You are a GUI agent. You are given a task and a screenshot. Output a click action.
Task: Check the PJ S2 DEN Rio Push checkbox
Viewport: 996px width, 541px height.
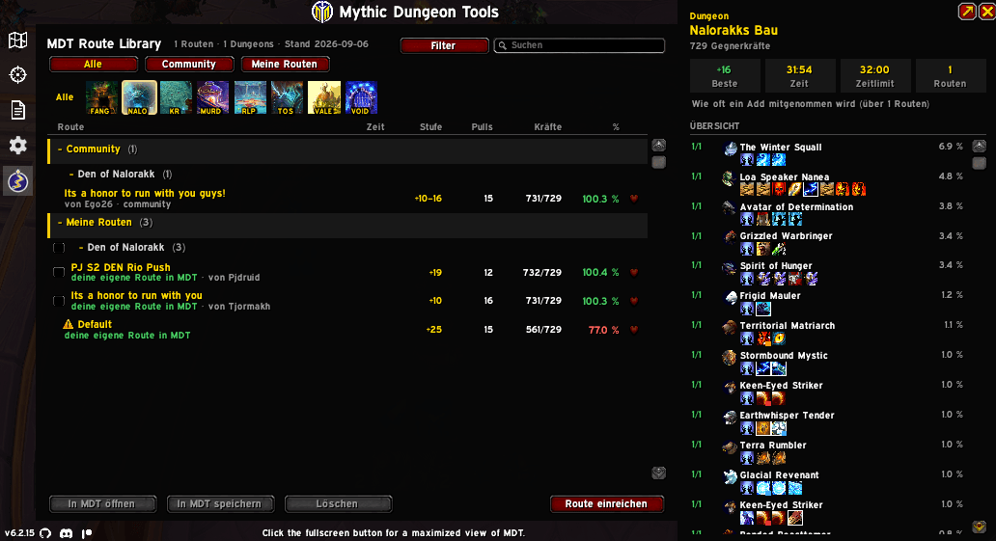[59, 272]
